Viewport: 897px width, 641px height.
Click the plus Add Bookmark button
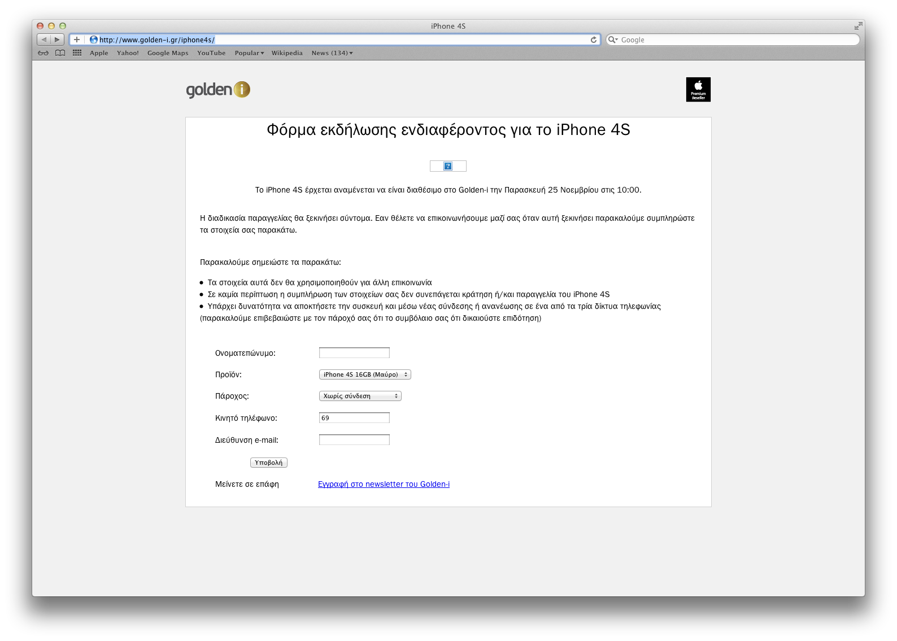77,40
